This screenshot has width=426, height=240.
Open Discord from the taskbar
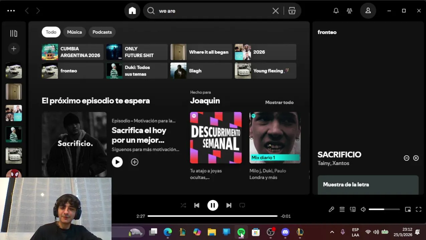click(285, 232)
